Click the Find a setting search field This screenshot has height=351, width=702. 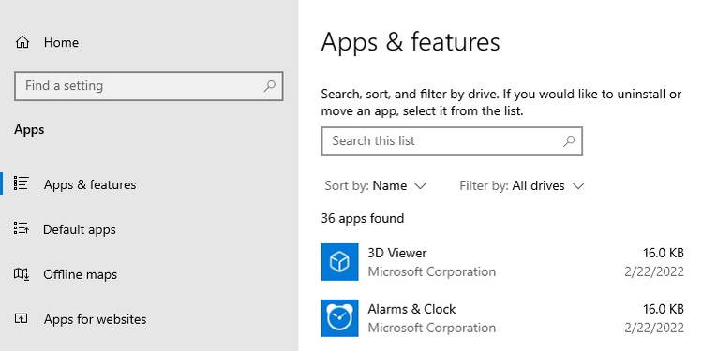[149, 86]
